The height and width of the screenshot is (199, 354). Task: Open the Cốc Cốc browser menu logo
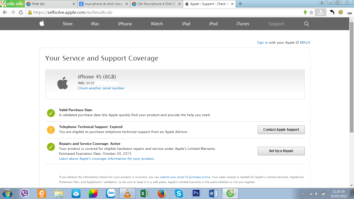click(12, 4)
